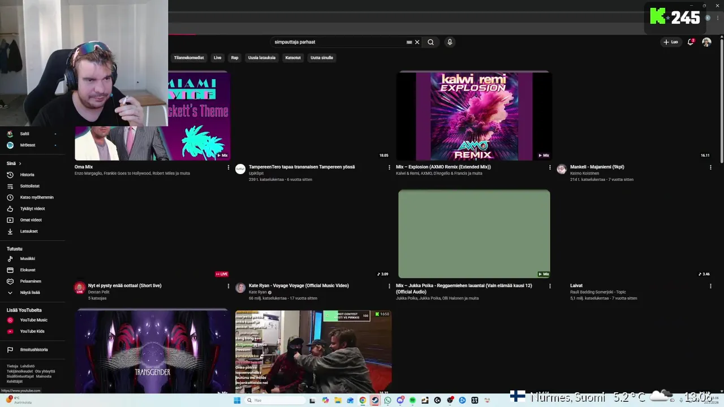Select the Uutta sinulle filter chip

click(x=322, y=58)
